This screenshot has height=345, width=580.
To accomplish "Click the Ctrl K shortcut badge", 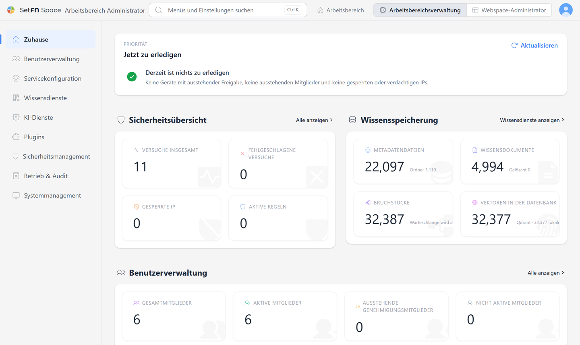I will 293,10.
